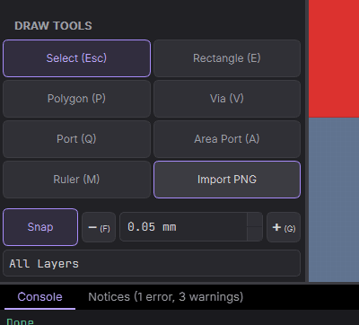Viewport: 359px width, 325px height.
Task: Enable the Ruler (M) measuring tool
Action: (x=76, y=180)
